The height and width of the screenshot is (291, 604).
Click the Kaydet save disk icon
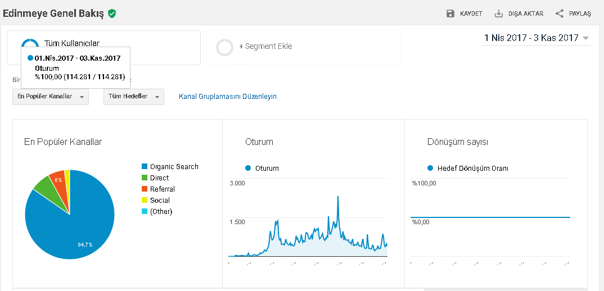point(450,13)
